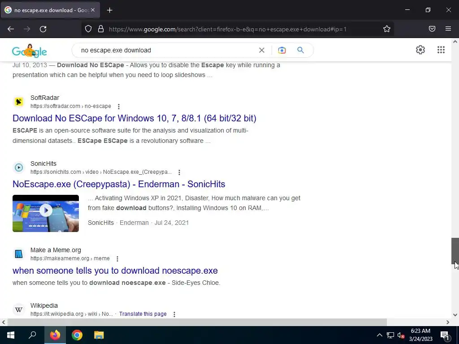Open Wikipedia result options menu

coord(174,314)
